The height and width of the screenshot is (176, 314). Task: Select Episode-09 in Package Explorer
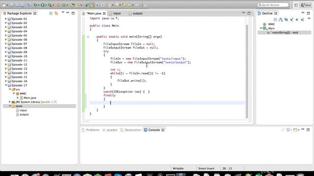pyautogui.click(x=20, y=52)
